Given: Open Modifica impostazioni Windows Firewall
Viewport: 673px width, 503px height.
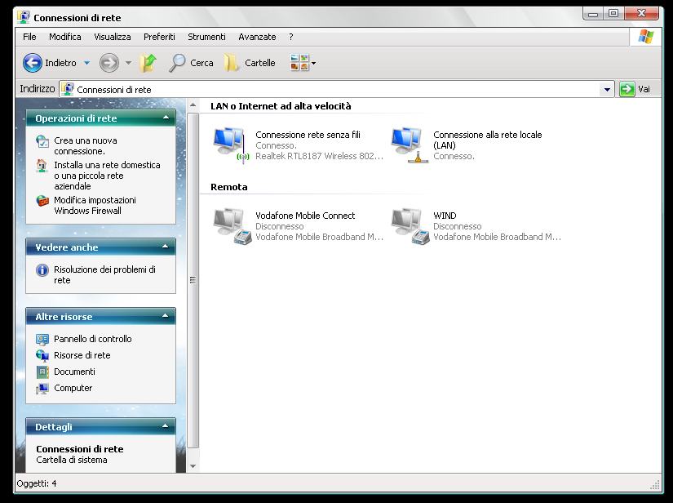Looking at the screenshot, I should click(x=94, y=205).
